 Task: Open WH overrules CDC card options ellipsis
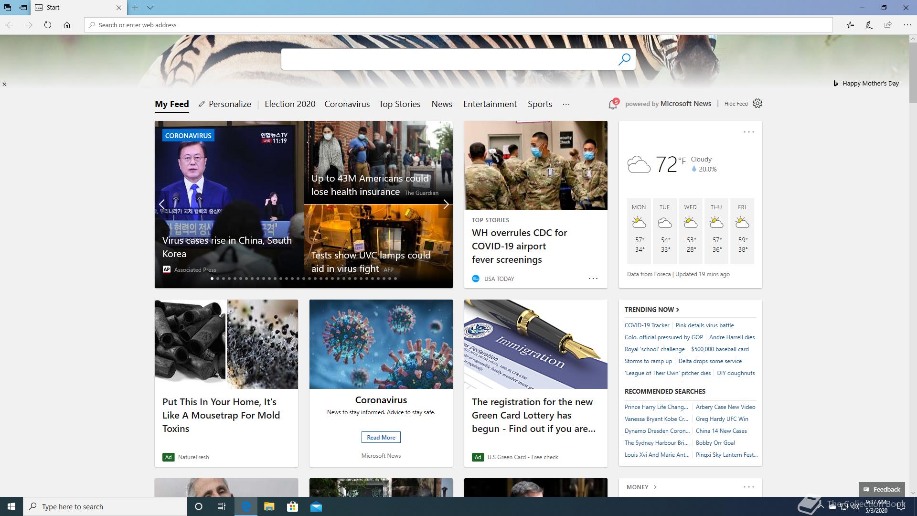(x=593, y=279)
